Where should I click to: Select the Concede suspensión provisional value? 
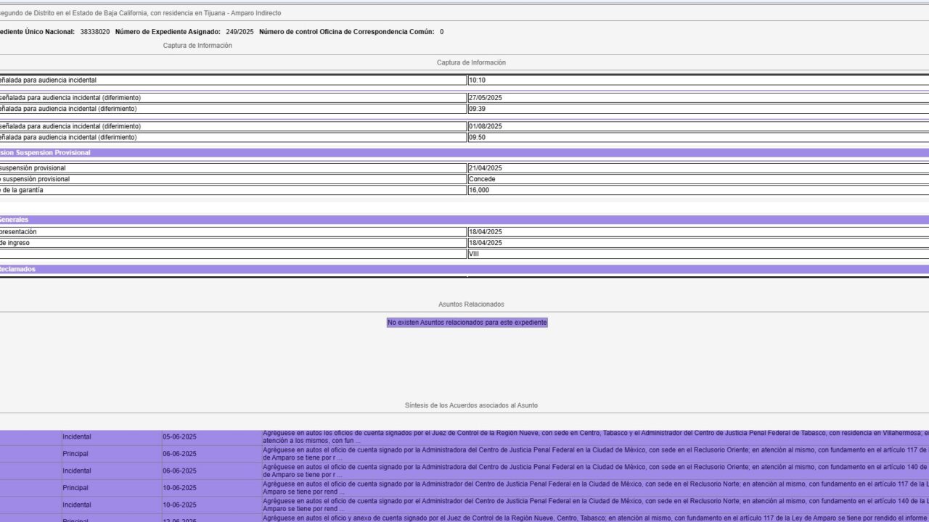coord(697,179)
